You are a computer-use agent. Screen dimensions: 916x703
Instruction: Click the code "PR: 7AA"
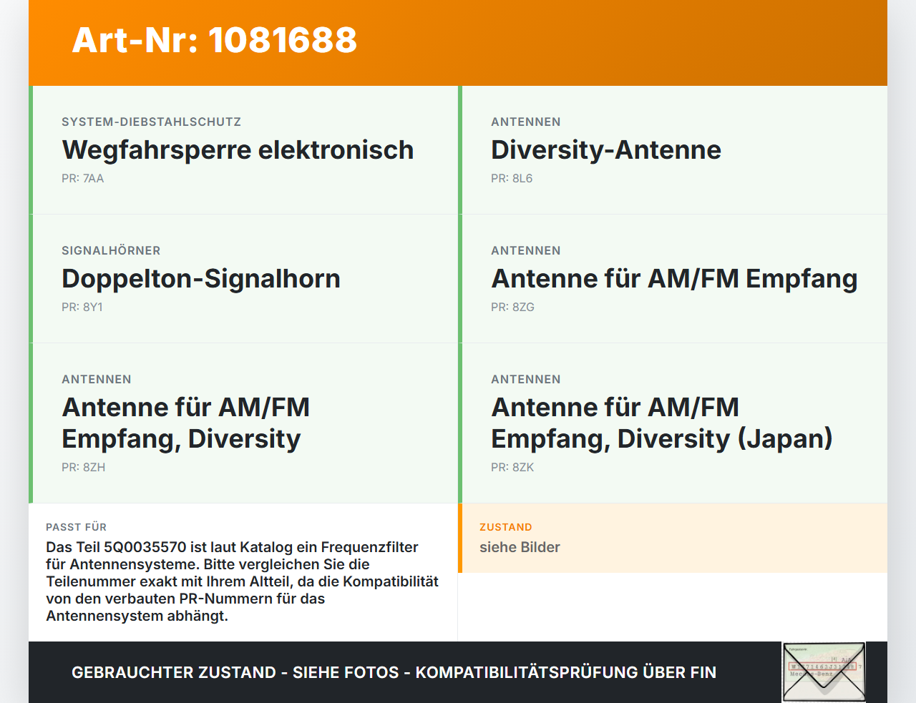click(x=83, y=178)
